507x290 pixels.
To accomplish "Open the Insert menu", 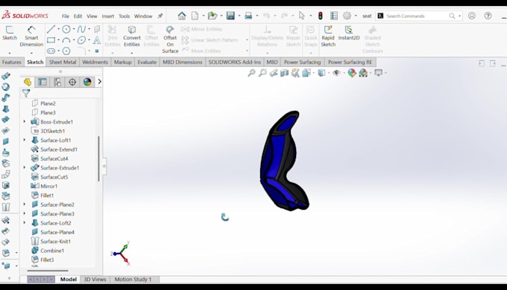I will [107, 16].
